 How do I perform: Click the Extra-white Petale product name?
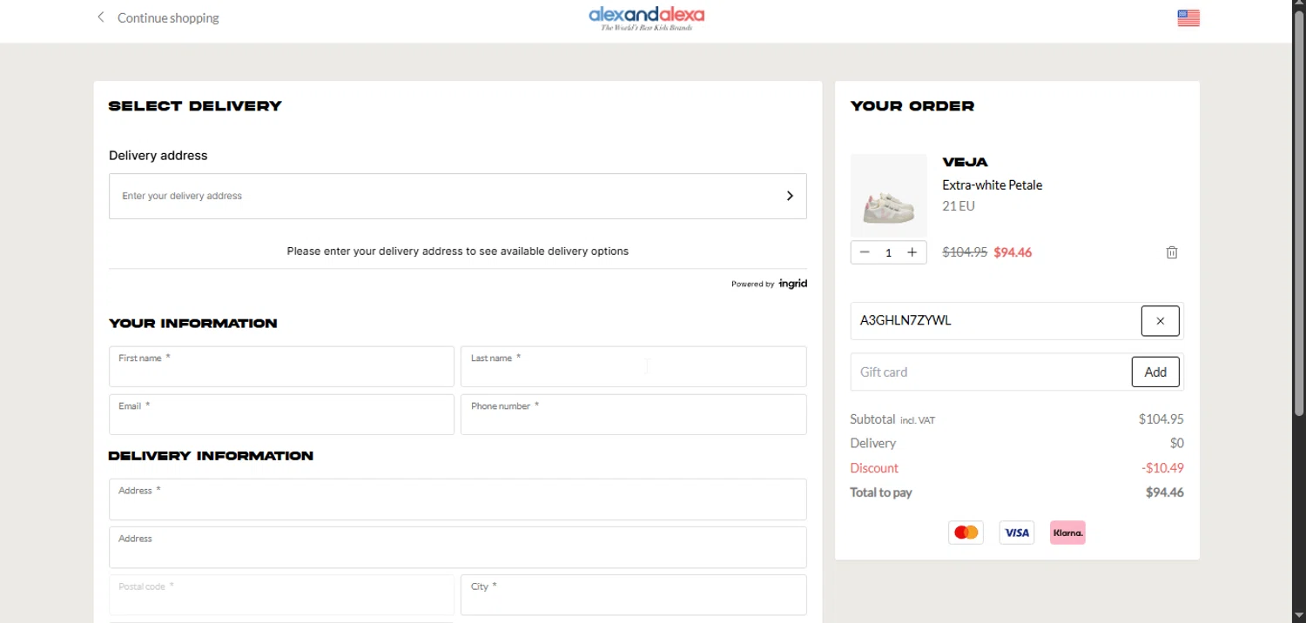[x=992, y=184]
